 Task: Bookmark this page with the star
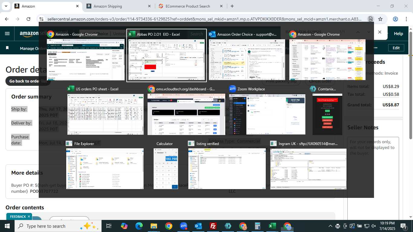(380, 19)
